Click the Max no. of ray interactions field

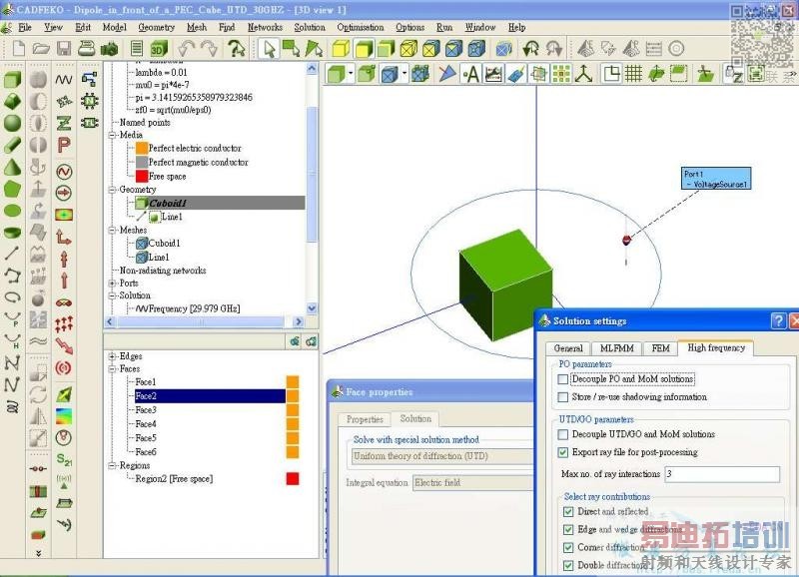click(x=722, y=474)
